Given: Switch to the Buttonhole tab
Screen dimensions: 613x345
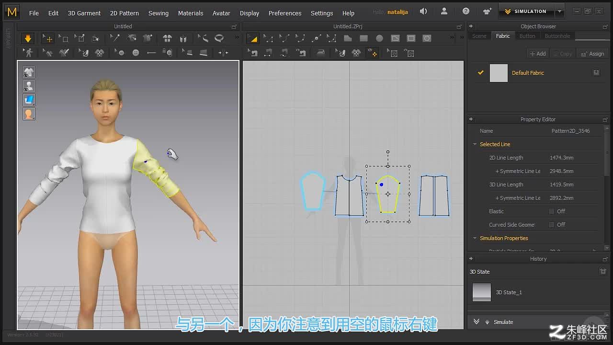Looking at the screenshot, I should 557,36.
